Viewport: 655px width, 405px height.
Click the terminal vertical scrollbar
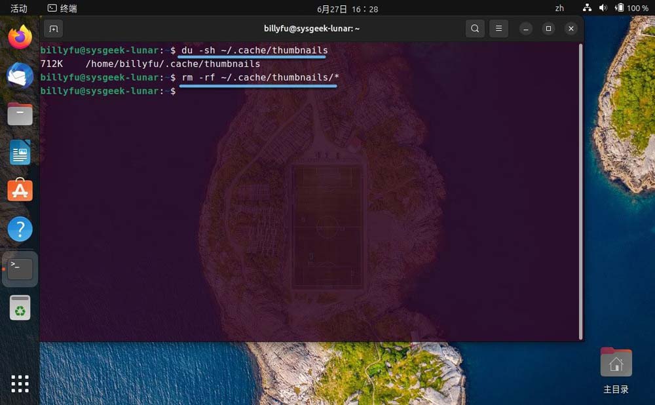pos(580,192)
